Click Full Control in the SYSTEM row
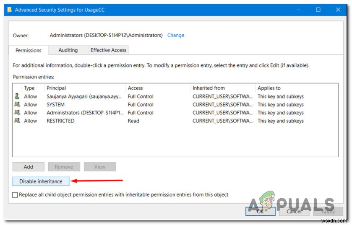352x225 pixels. [141, 105]
